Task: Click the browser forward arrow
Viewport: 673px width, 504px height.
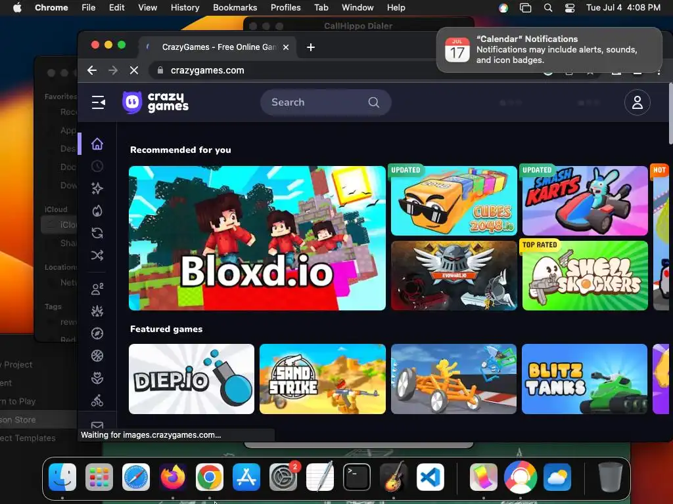Action: coord(113,70)
